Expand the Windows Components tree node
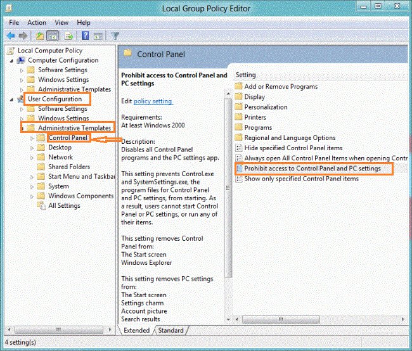 32,197
